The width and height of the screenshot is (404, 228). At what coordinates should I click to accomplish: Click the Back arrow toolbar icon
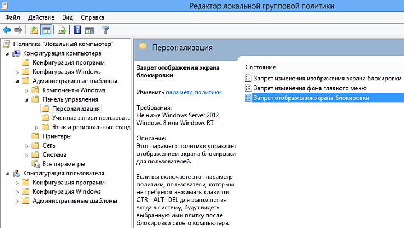7,30
